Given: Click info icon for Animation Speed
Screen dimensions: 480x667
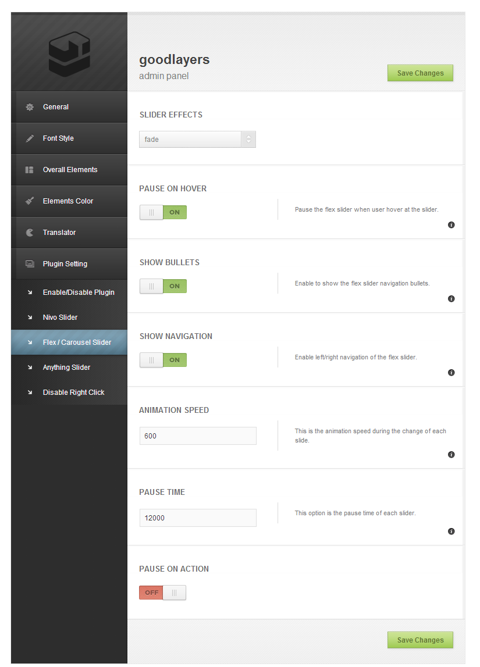Looking at the screenshot, I should (451, 455).
